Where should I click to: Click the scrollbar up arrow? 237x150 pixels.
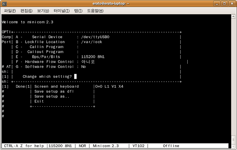pyautogui.click(x=233, y=16)
